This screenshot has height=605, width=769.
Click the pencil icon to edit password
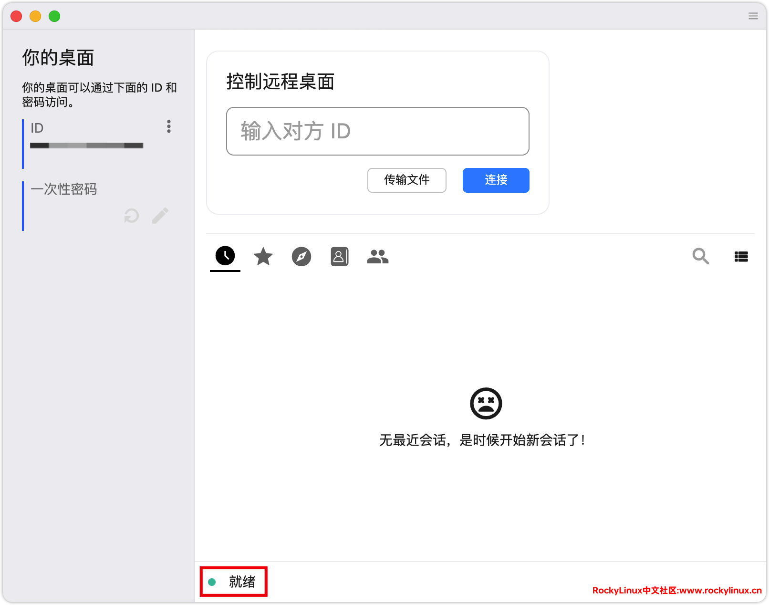coord(160,216)
